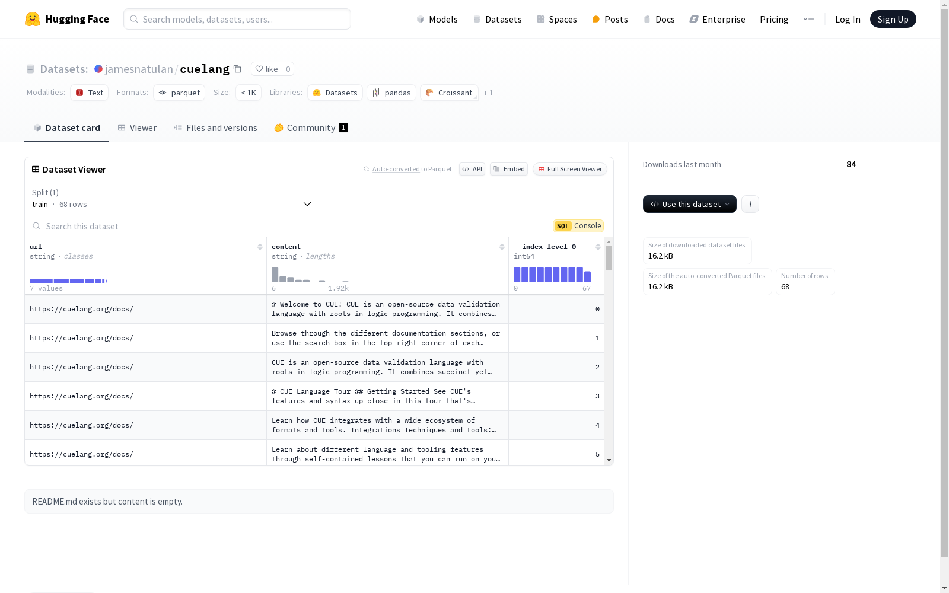The width and height of the screenshot is (949, 593).
Task: Go to Spaces in top navigation
Action: 556,19
